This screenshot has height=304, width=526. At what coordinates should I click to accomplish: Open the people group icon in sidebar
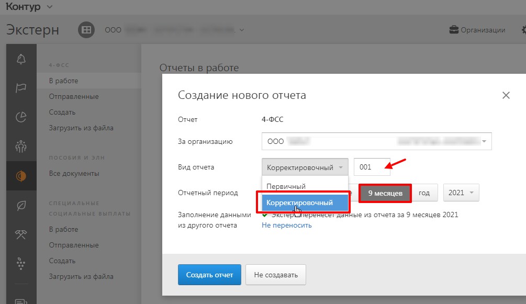coord(21,147)
